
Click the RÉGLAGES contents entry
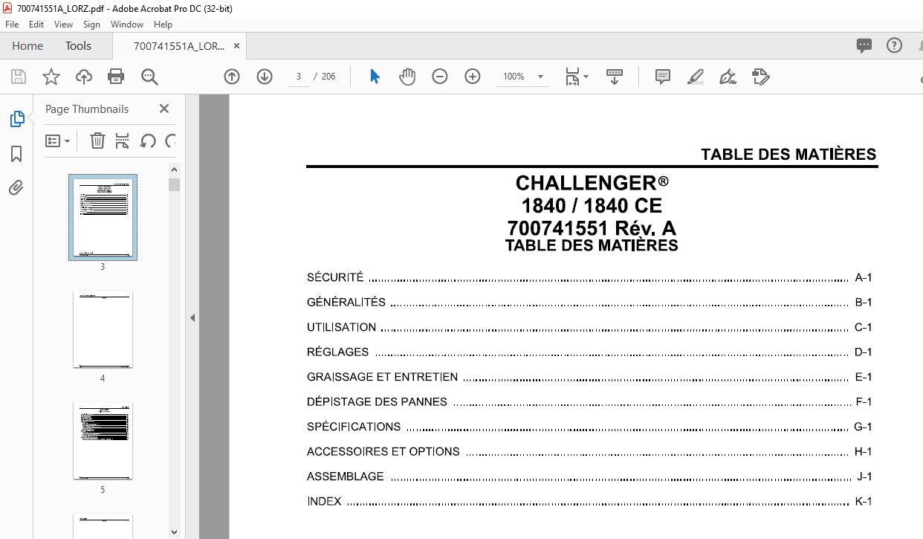click(589, 352)
